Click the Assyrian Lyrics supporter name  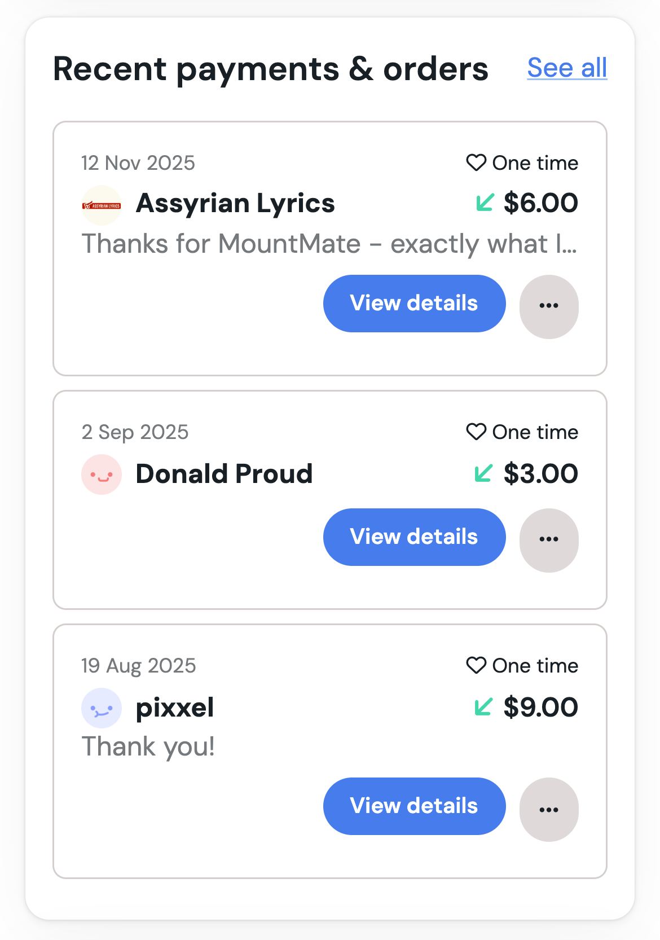[235, 203]
